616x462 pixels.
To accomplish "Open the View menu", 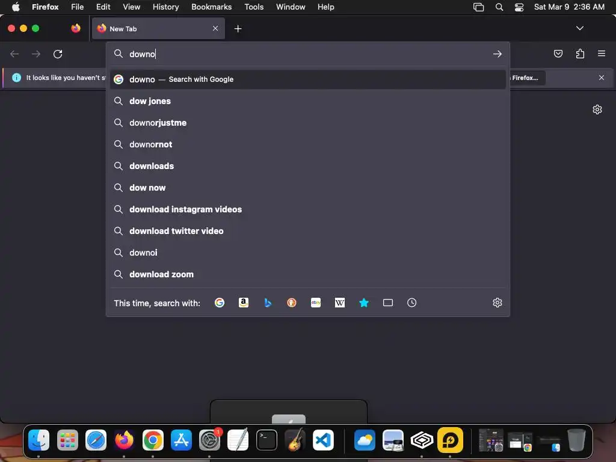I will (x=132, y=7).
